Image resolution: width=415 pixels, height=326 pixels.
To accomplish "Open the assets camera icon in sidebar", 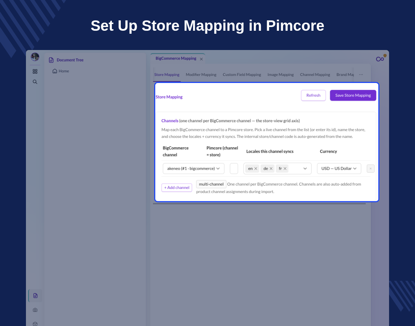I will (x=35, y=310).
